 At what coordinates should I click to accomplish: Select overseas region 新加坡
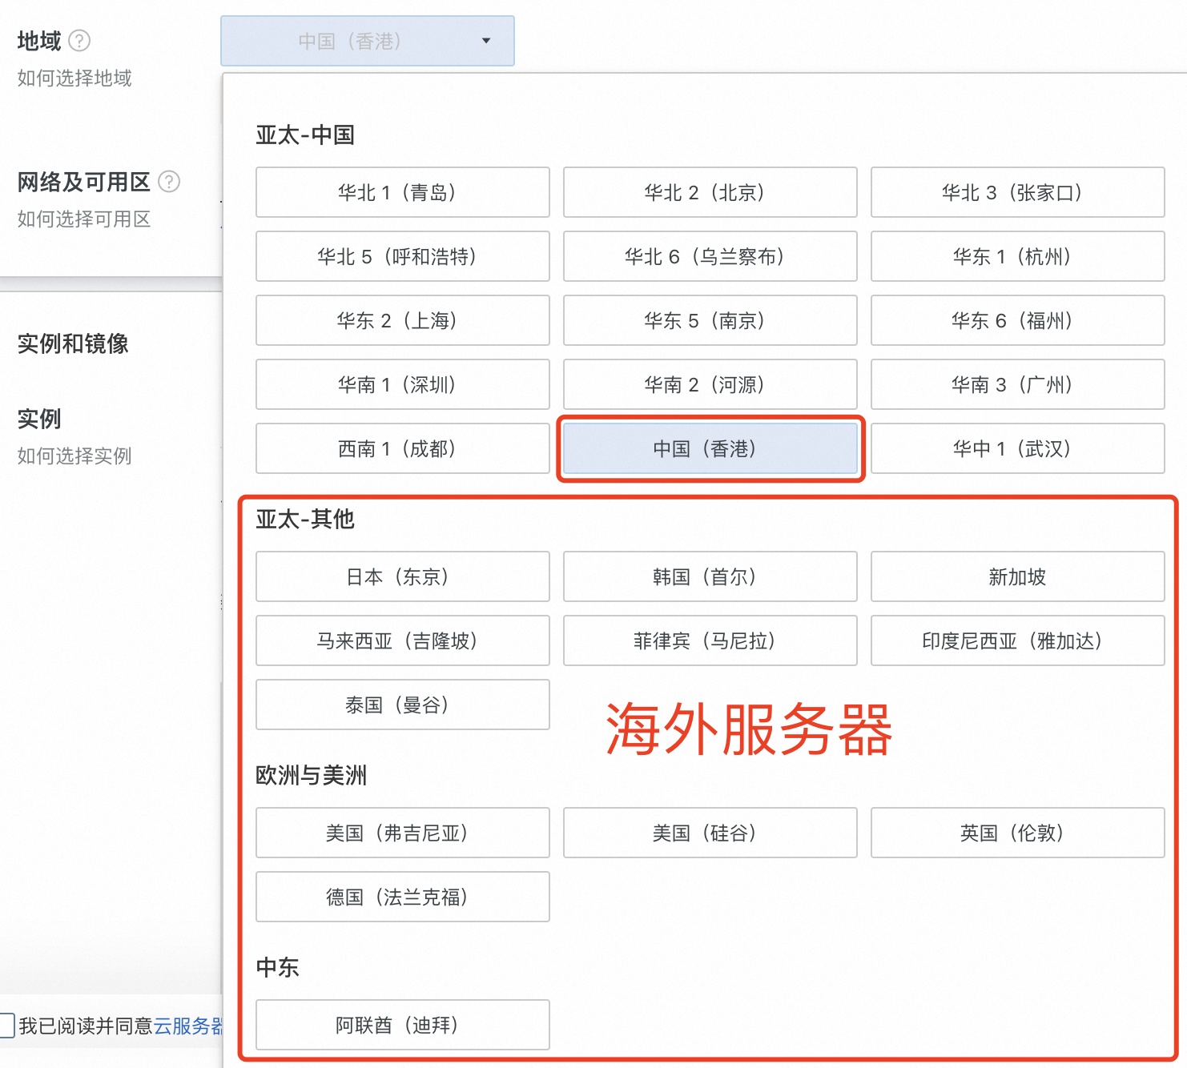pos(1018,576)
